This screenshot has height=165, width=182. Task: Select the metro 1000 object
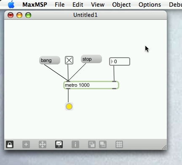(x=91, y=85)
